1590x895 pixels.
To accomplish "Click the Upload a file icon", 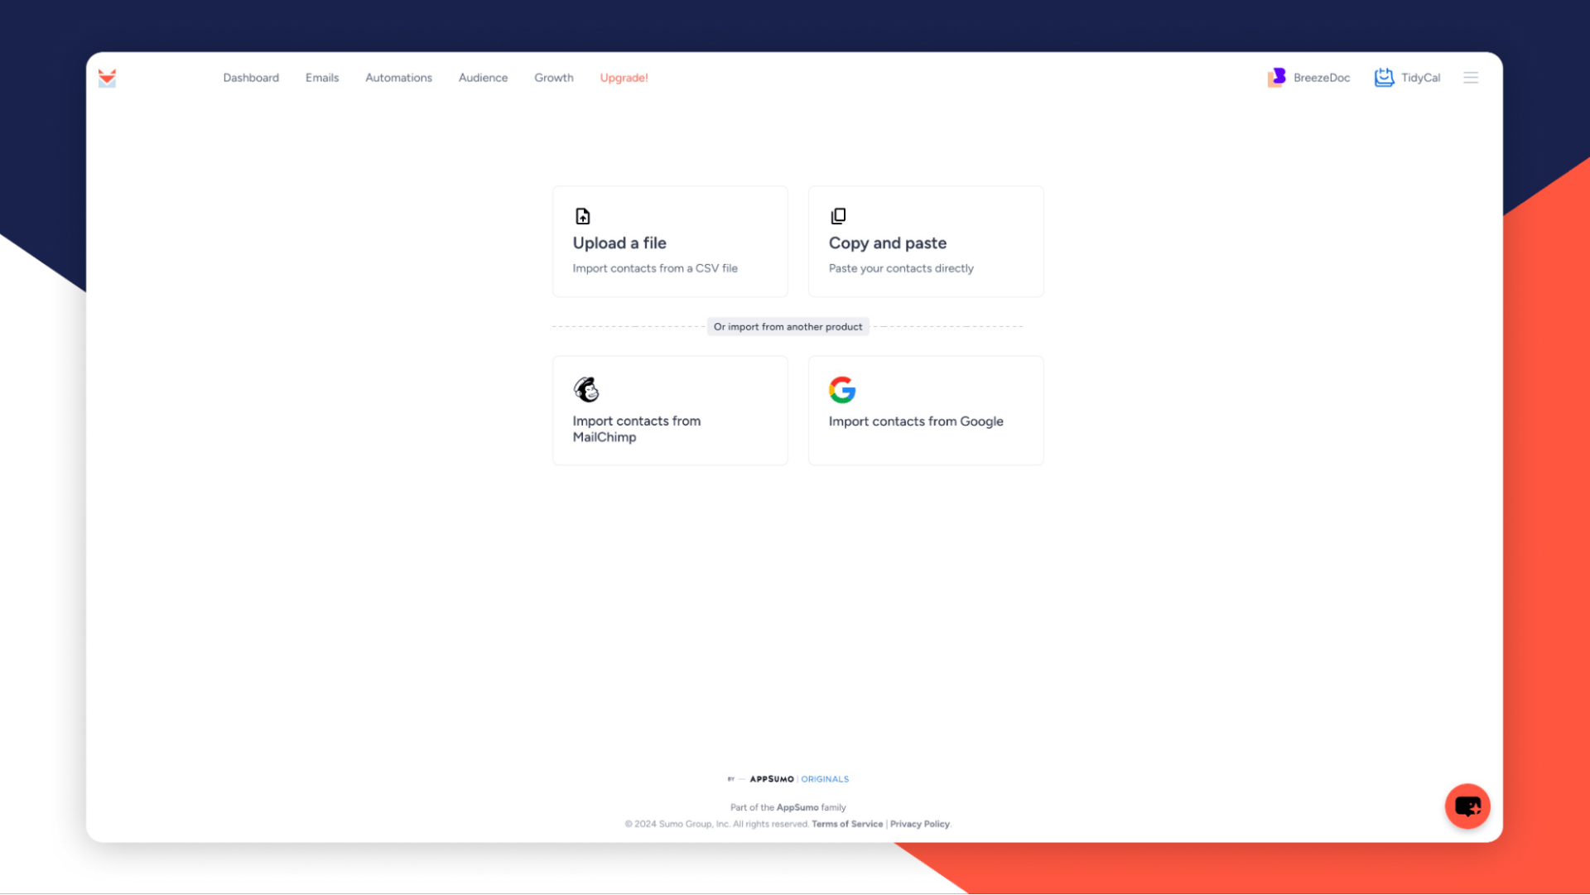I will [582, 216].
